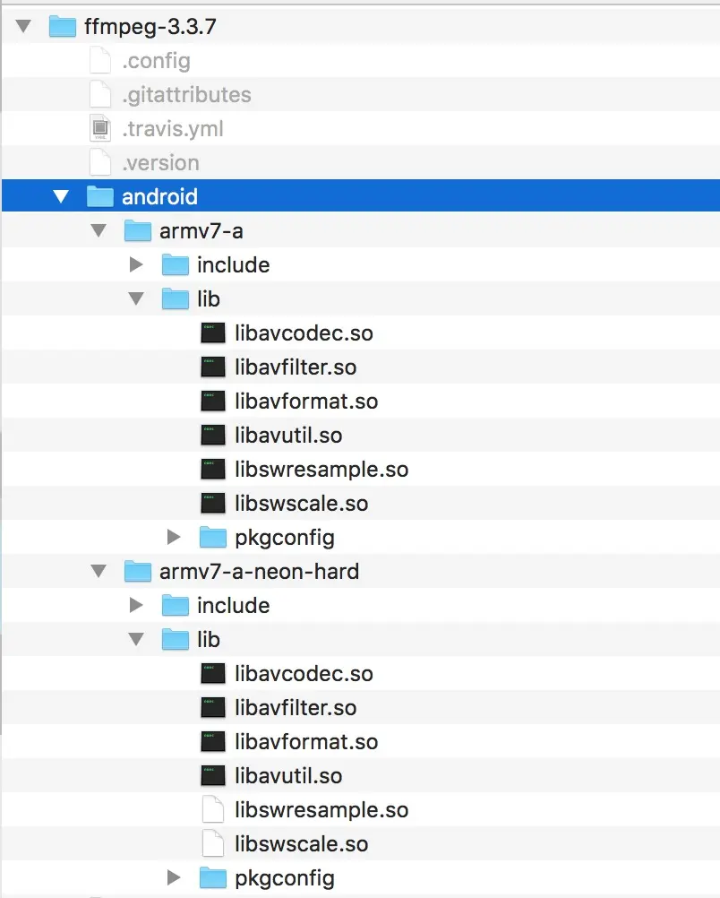The height and width of the screenshot is (898, 720).
Task: Collapse the armv7-a folder triangle
Action: click(x=99, y=230)
